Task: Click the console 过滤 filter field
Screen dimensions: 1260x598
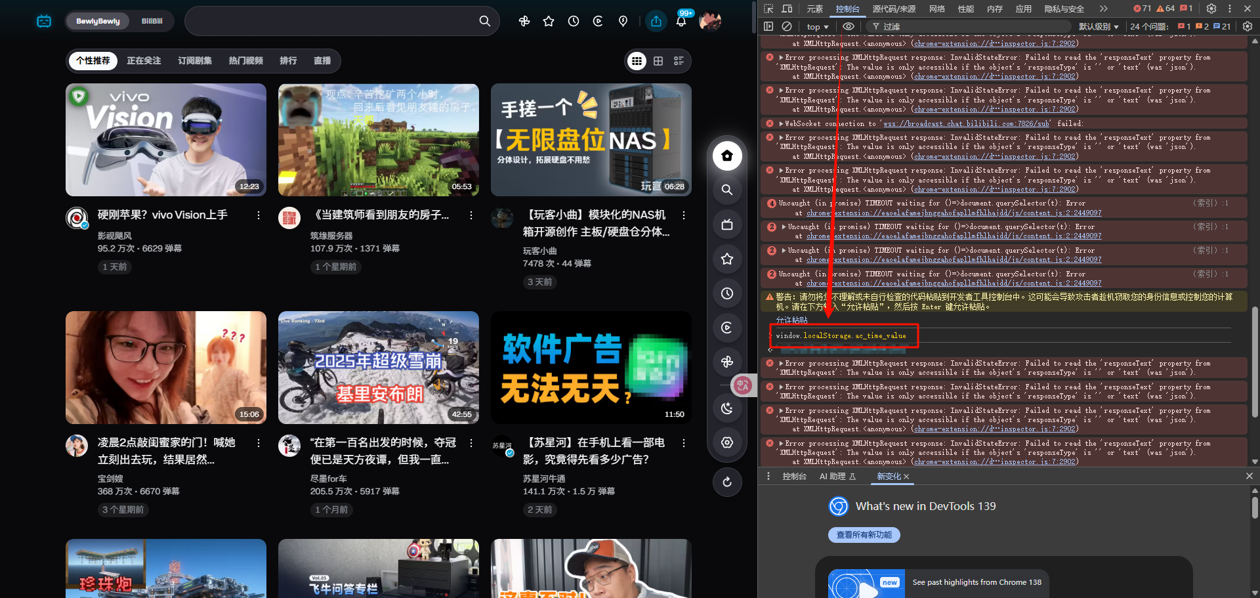Action: pyautogui.click(x=969, y=26)
